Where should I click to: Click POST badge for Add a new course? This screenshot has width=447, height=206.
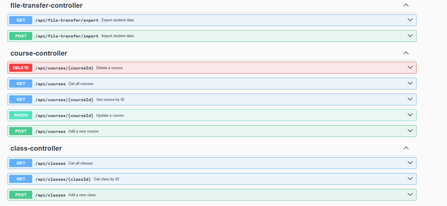tap(21, 131)
